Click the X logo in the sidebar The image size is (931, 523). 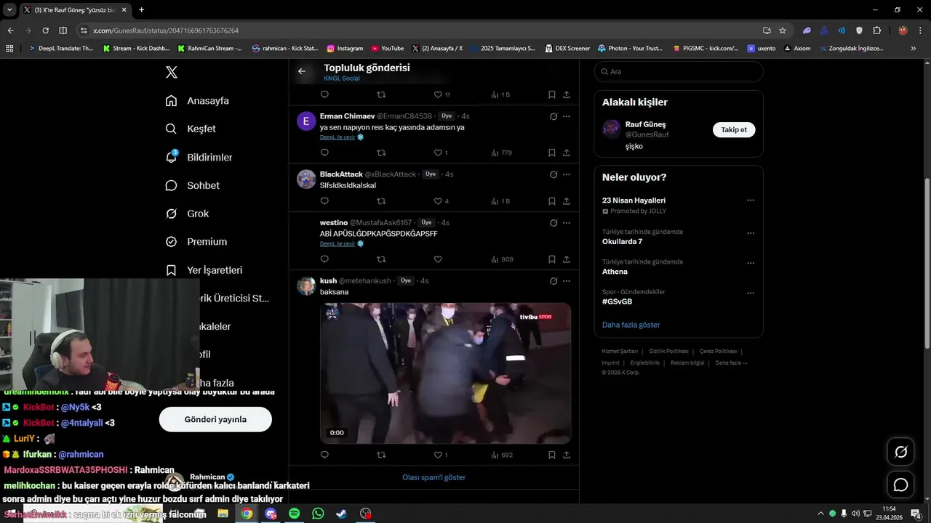click(171, 72)
